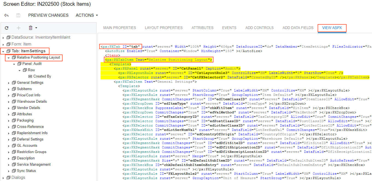Click the trash delete icon

pos(31,28)
